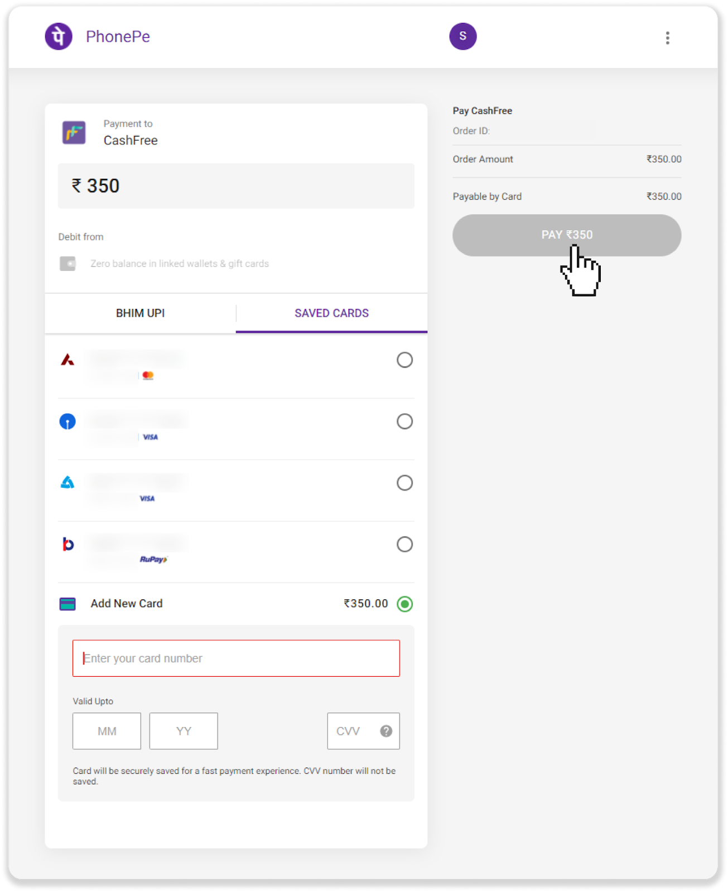The width and height of the screenshot is (728, 892).
Task: Click the CashFree merchant logo
Action: [74, 133]
